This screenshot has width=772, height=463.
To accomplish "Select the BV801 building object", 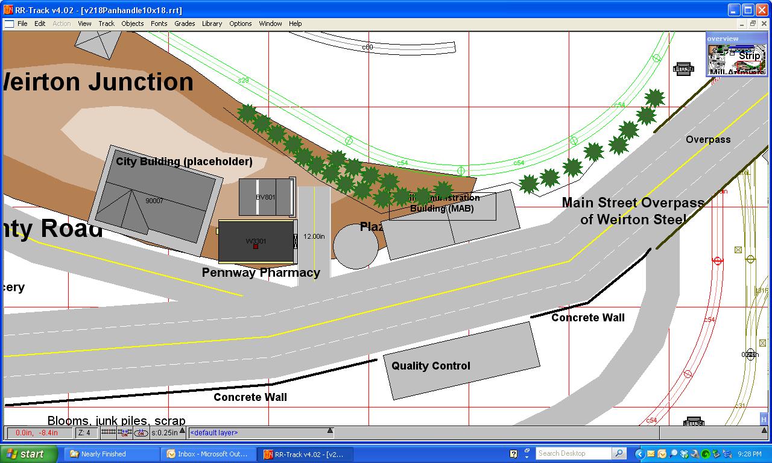I will pos(265,197).
